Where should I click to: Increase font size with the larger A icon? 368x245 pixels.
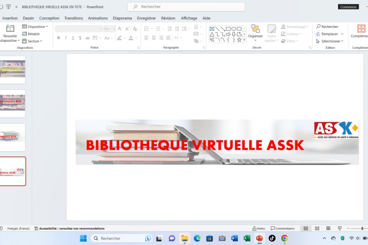pyautogui.click(x=120, y=29)
